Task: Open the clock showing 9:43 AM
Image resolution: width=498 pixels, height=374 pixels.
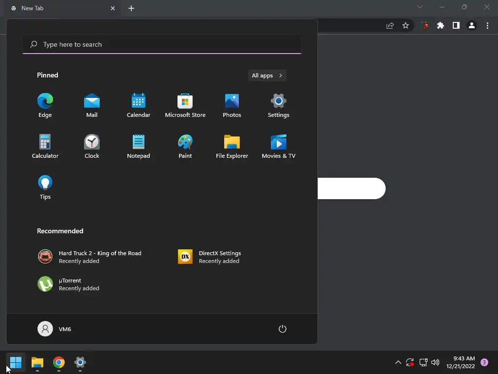Action: coord(461,362)
